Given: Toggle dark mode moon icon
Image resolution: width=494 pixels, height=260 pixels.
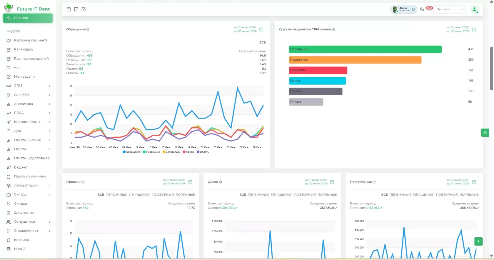Looking at the screenshot, I should pyautogui.click(x=422, y=9).
